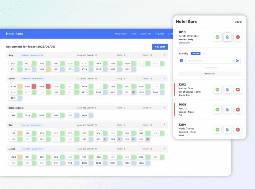255x189 pixels.
Task: Send the comment with the arrow icon
Action: tap(238, 61)
